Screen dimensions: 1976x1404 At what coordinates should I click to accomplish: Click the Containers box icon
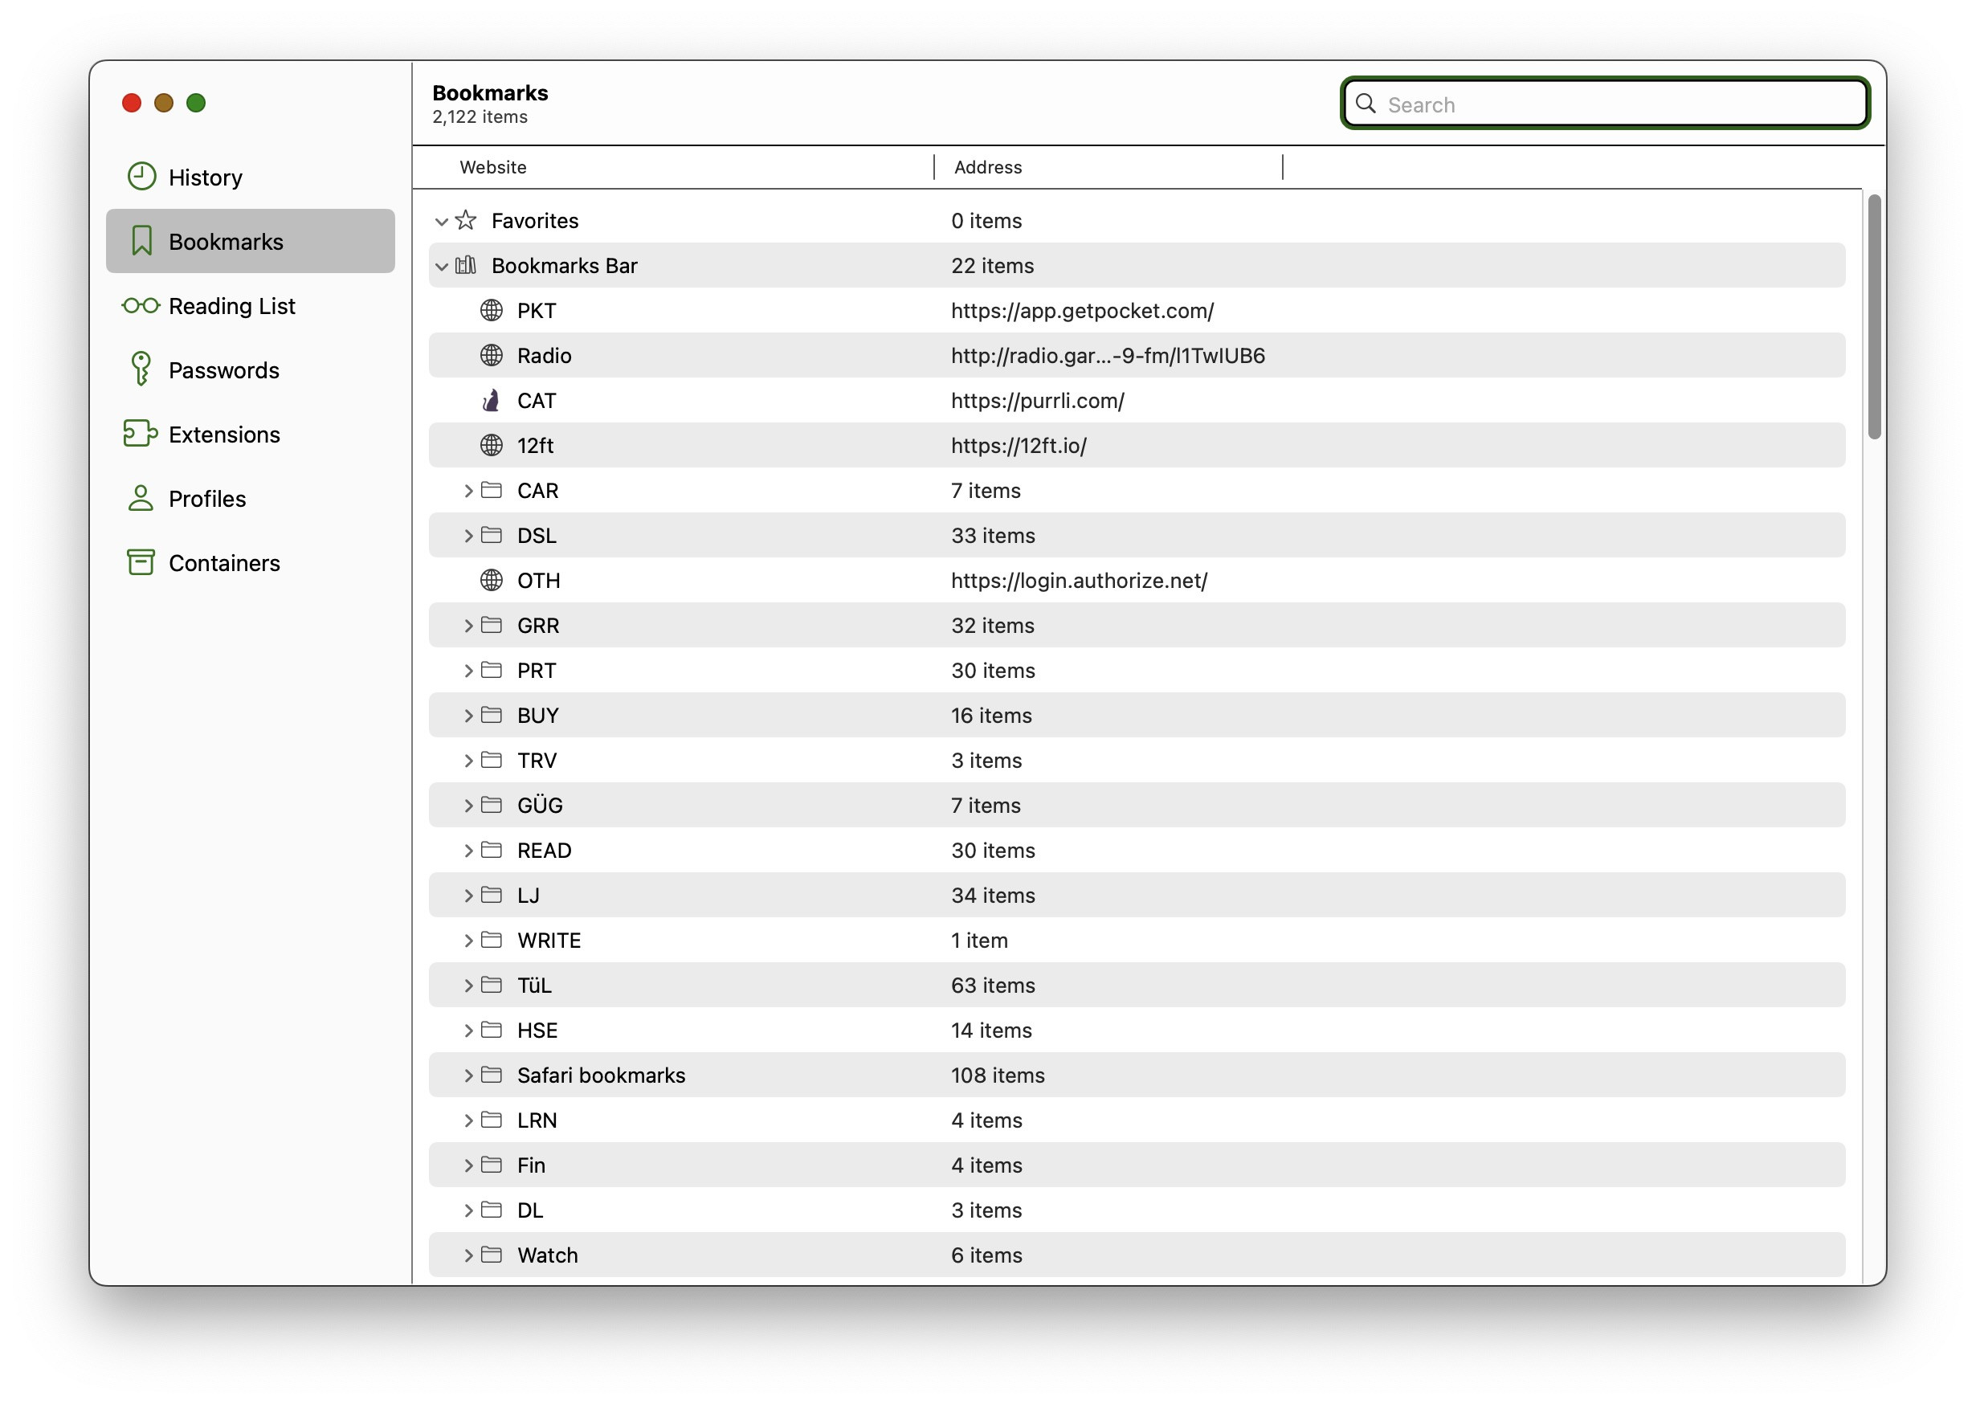(x=141, y=562)
